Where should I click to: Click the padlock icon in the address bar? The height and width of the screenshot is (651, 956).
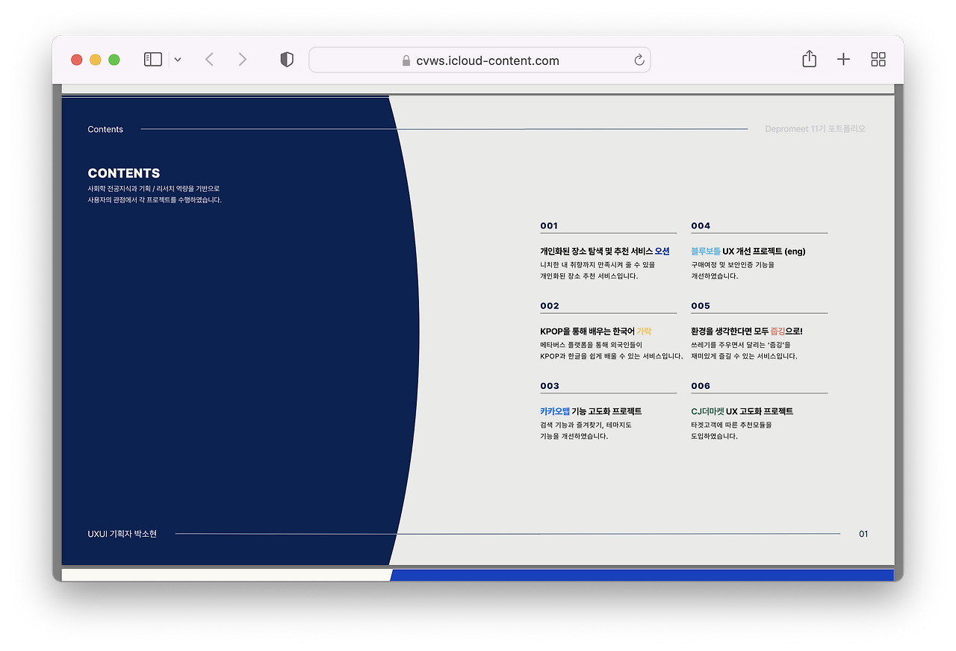[406, 60]
